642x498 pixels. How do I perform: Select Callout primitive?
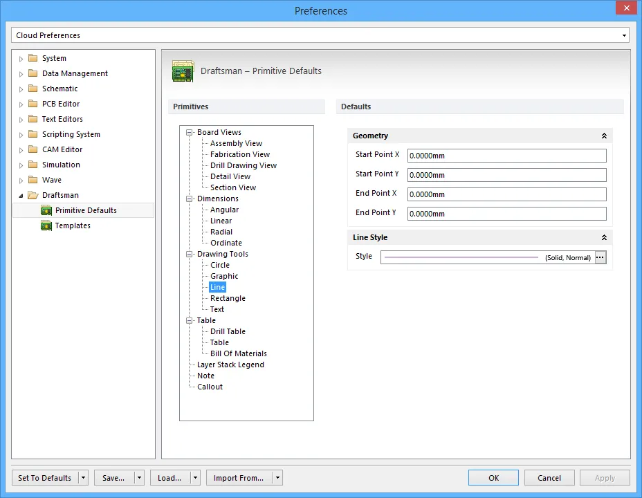(x=210, y=387)
